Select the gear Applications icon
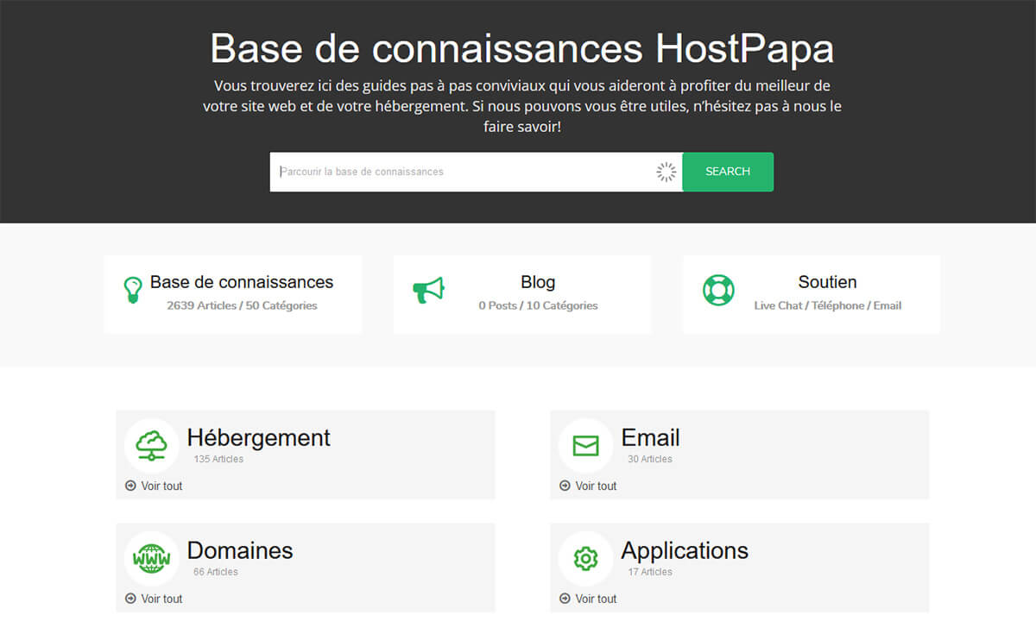Viewport: 1036px width, 621px height. coord(585,558)
